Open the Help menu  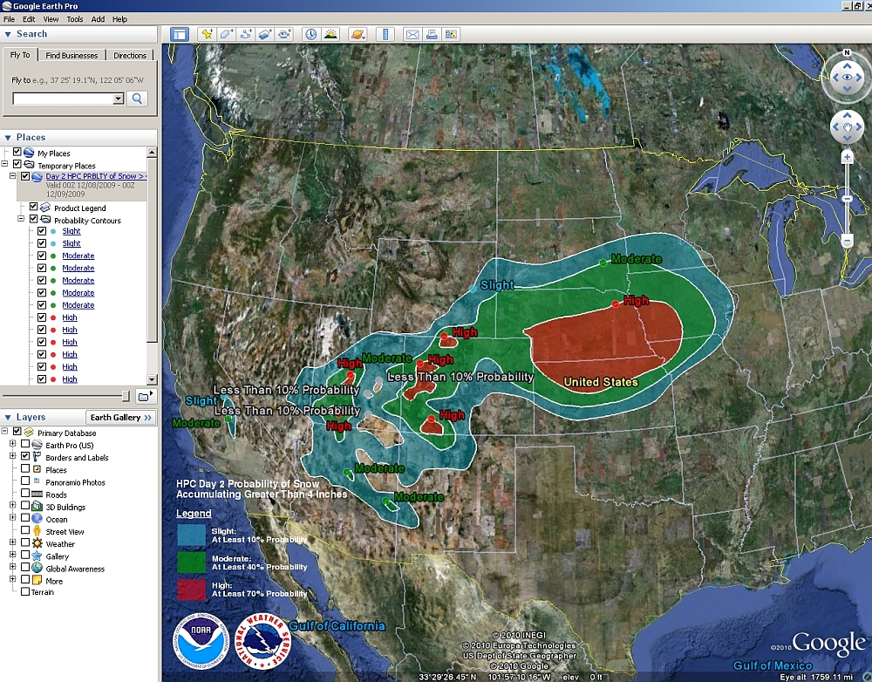tap(119, 19)
